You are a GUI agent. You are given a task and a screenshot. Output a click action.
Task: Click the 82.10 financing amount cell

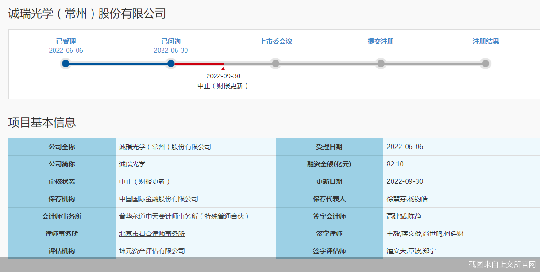(395, 164)
